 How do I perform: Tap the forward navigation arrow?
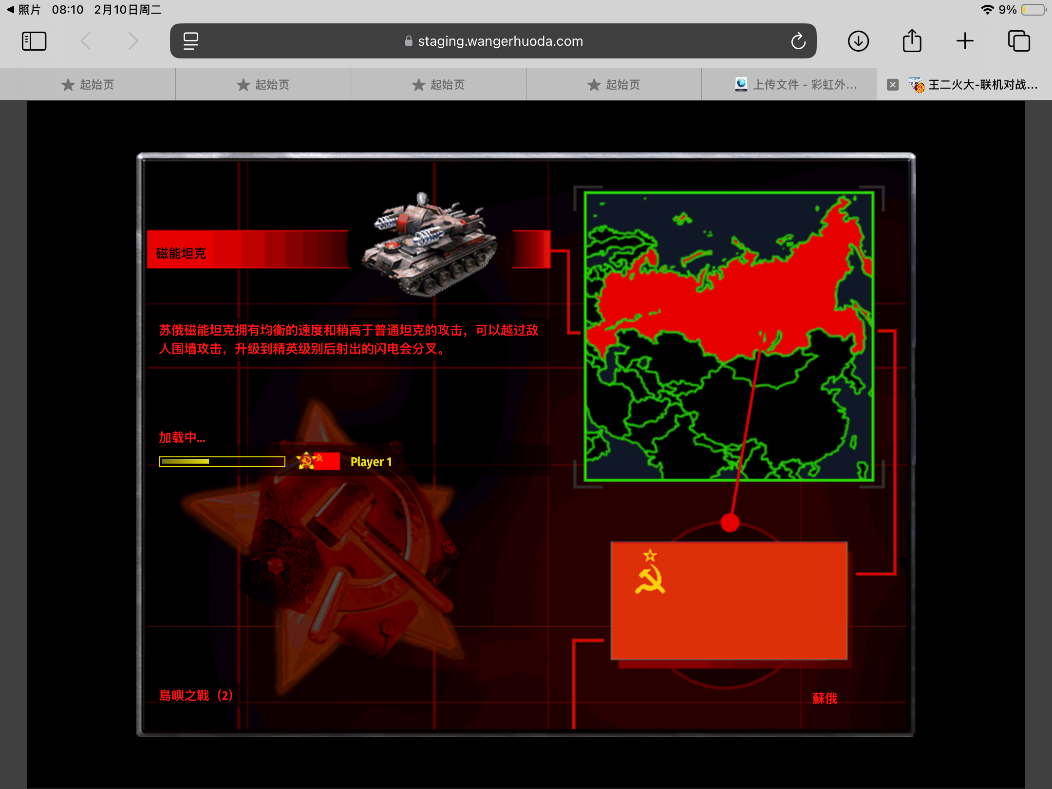tap(133, 41)
